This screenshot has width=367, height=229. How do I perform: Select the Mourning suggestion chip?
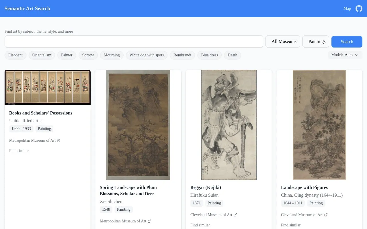coord(112,55)
